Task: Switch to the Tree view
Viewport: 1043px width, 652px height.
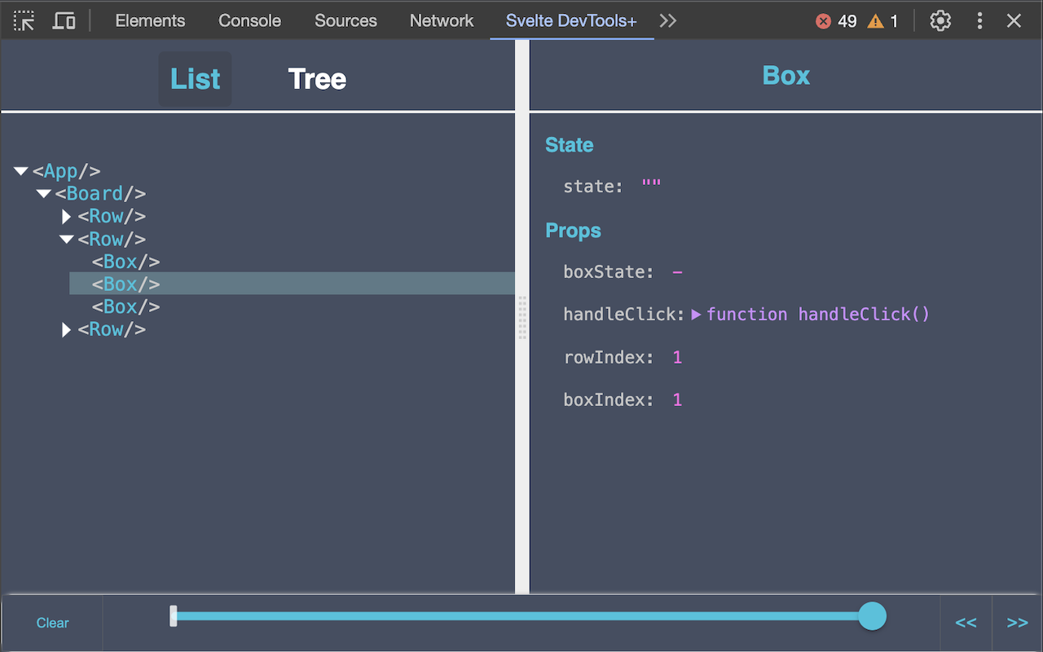Action: 317,78
